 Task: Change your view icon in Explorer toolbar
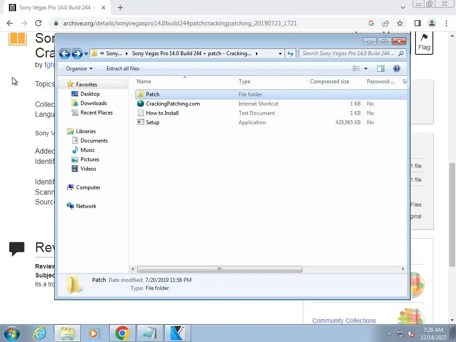pyautogui.click(x=356, y=69)
